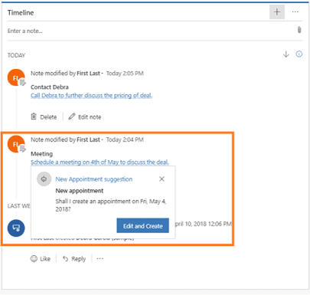Click the pencil icon beside Edit note
The width and height of the screenshot is (310, 295).
(72, 116)
